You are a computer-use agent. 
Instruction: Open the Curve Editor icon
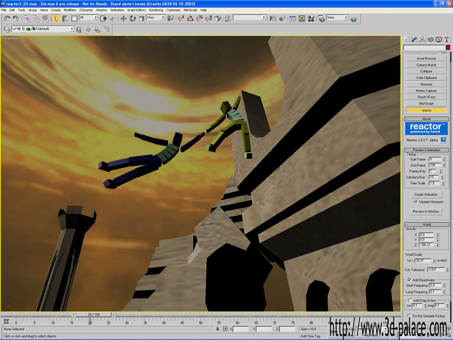[293, 19]
